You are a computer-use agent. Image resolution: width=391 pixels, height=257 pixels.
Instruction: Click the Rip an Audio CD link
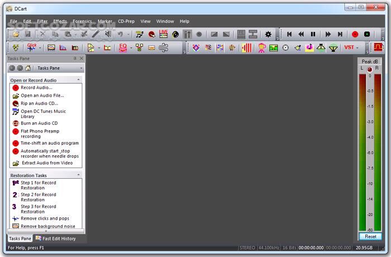[39, 103]
